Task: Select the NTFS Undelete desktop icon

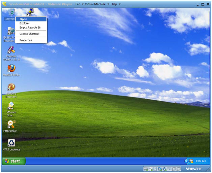Action: [11, 143]
